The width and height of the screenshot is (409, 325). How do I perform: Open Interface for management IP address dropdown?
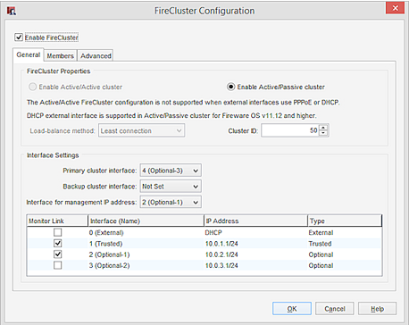[171, 202]
